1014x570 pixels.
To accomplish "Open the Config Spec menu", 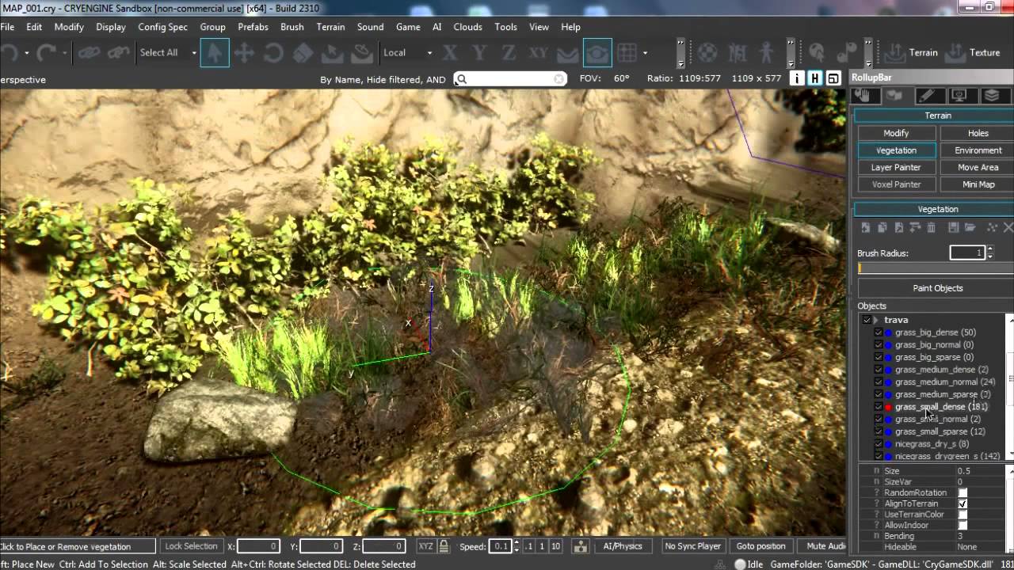I will tap(162, 27).
